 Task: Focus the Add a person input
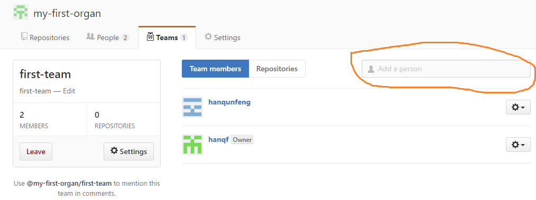(x=446, y=69)
